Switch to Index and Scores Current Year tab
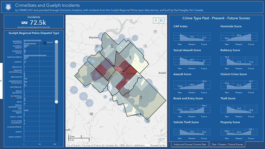Image resolution: width=265 pixels, height=149 pixels. point(190,145)
